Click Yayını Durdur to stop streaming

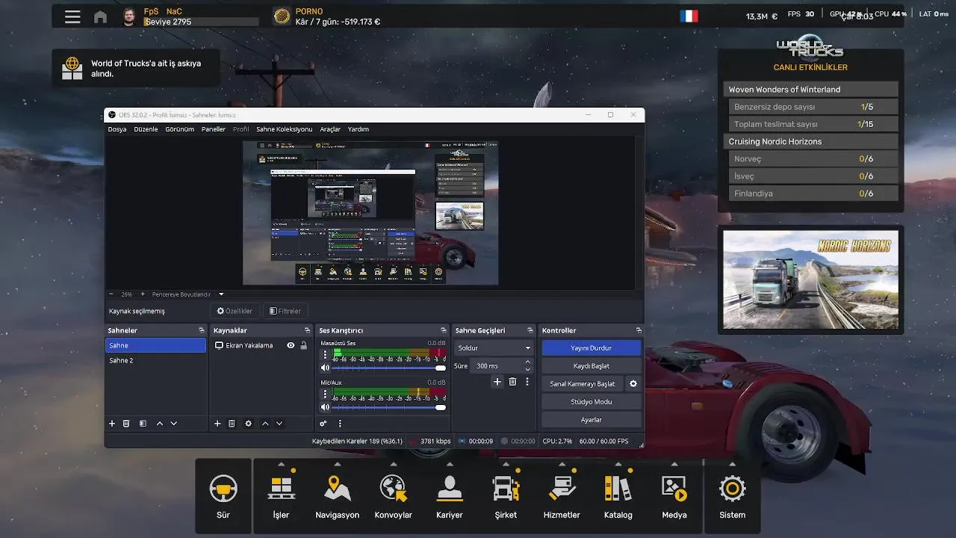click(x=592, y=347)
